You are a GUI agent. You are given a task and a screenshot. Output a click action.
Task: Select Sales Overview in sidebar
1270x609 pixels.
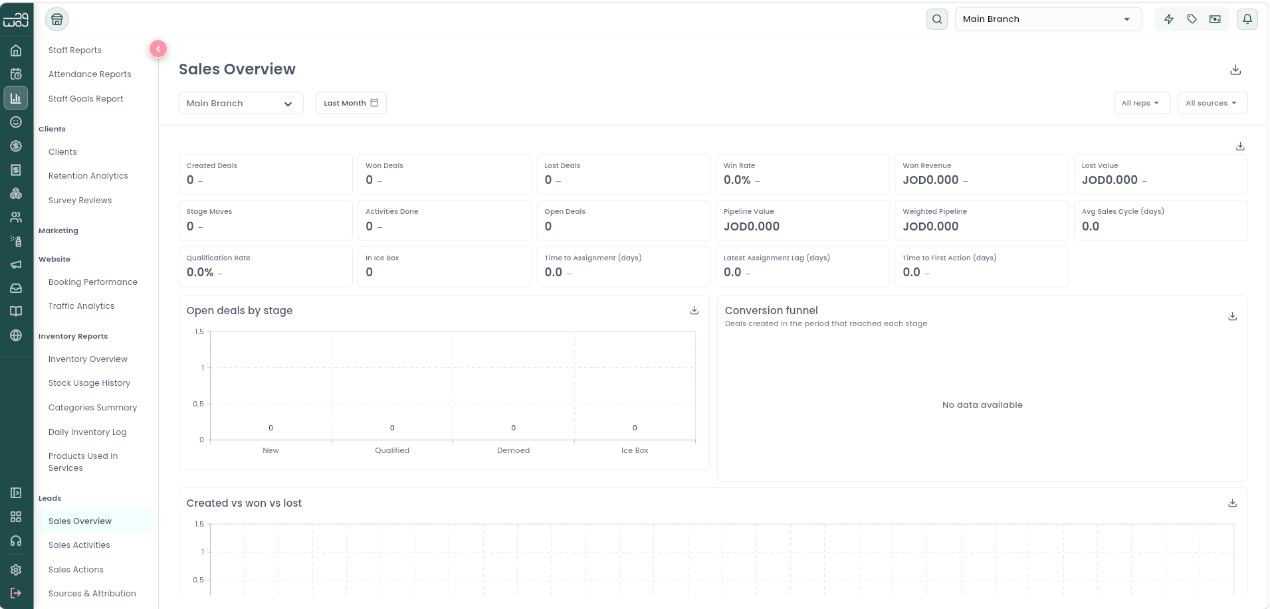[96, 521]
